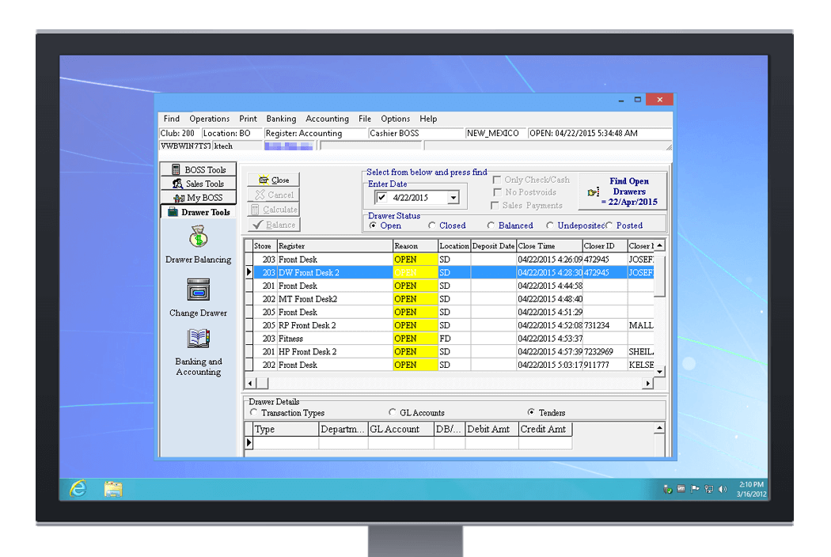
Task: Open File Explorer folder on taskbar
Action: pyautogui.click(x=113, y=489)
